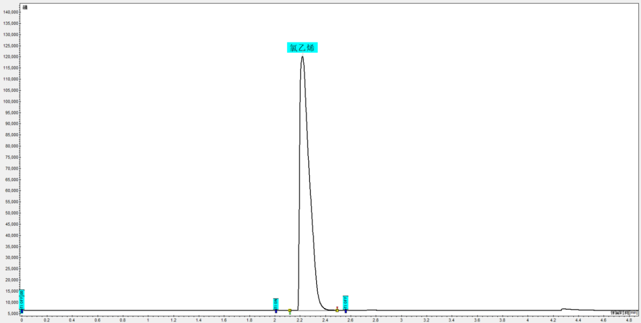
Task: Click the blue marker under the last TI OFF flag
Action: click(345, 311)
